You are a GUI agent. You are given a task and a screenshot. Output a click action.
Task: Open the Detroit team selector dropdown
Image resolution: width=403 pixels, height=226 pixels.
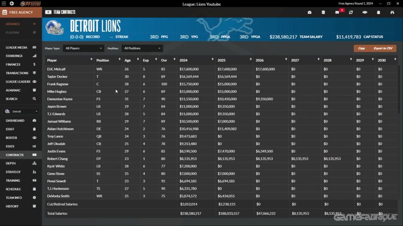tap(21, 112)
